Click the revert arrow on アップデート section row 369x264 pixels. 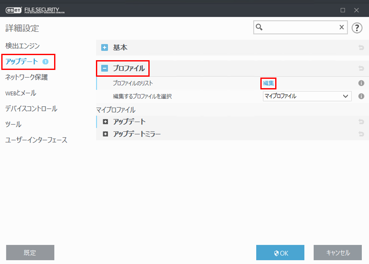click(361, 122)
